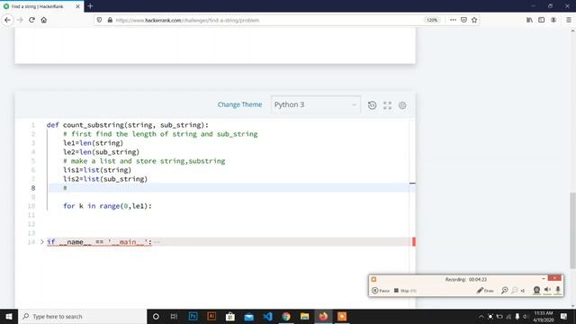Open Chrome from the taskbar
Screen dimensions: 576x324
click(286, 316)
